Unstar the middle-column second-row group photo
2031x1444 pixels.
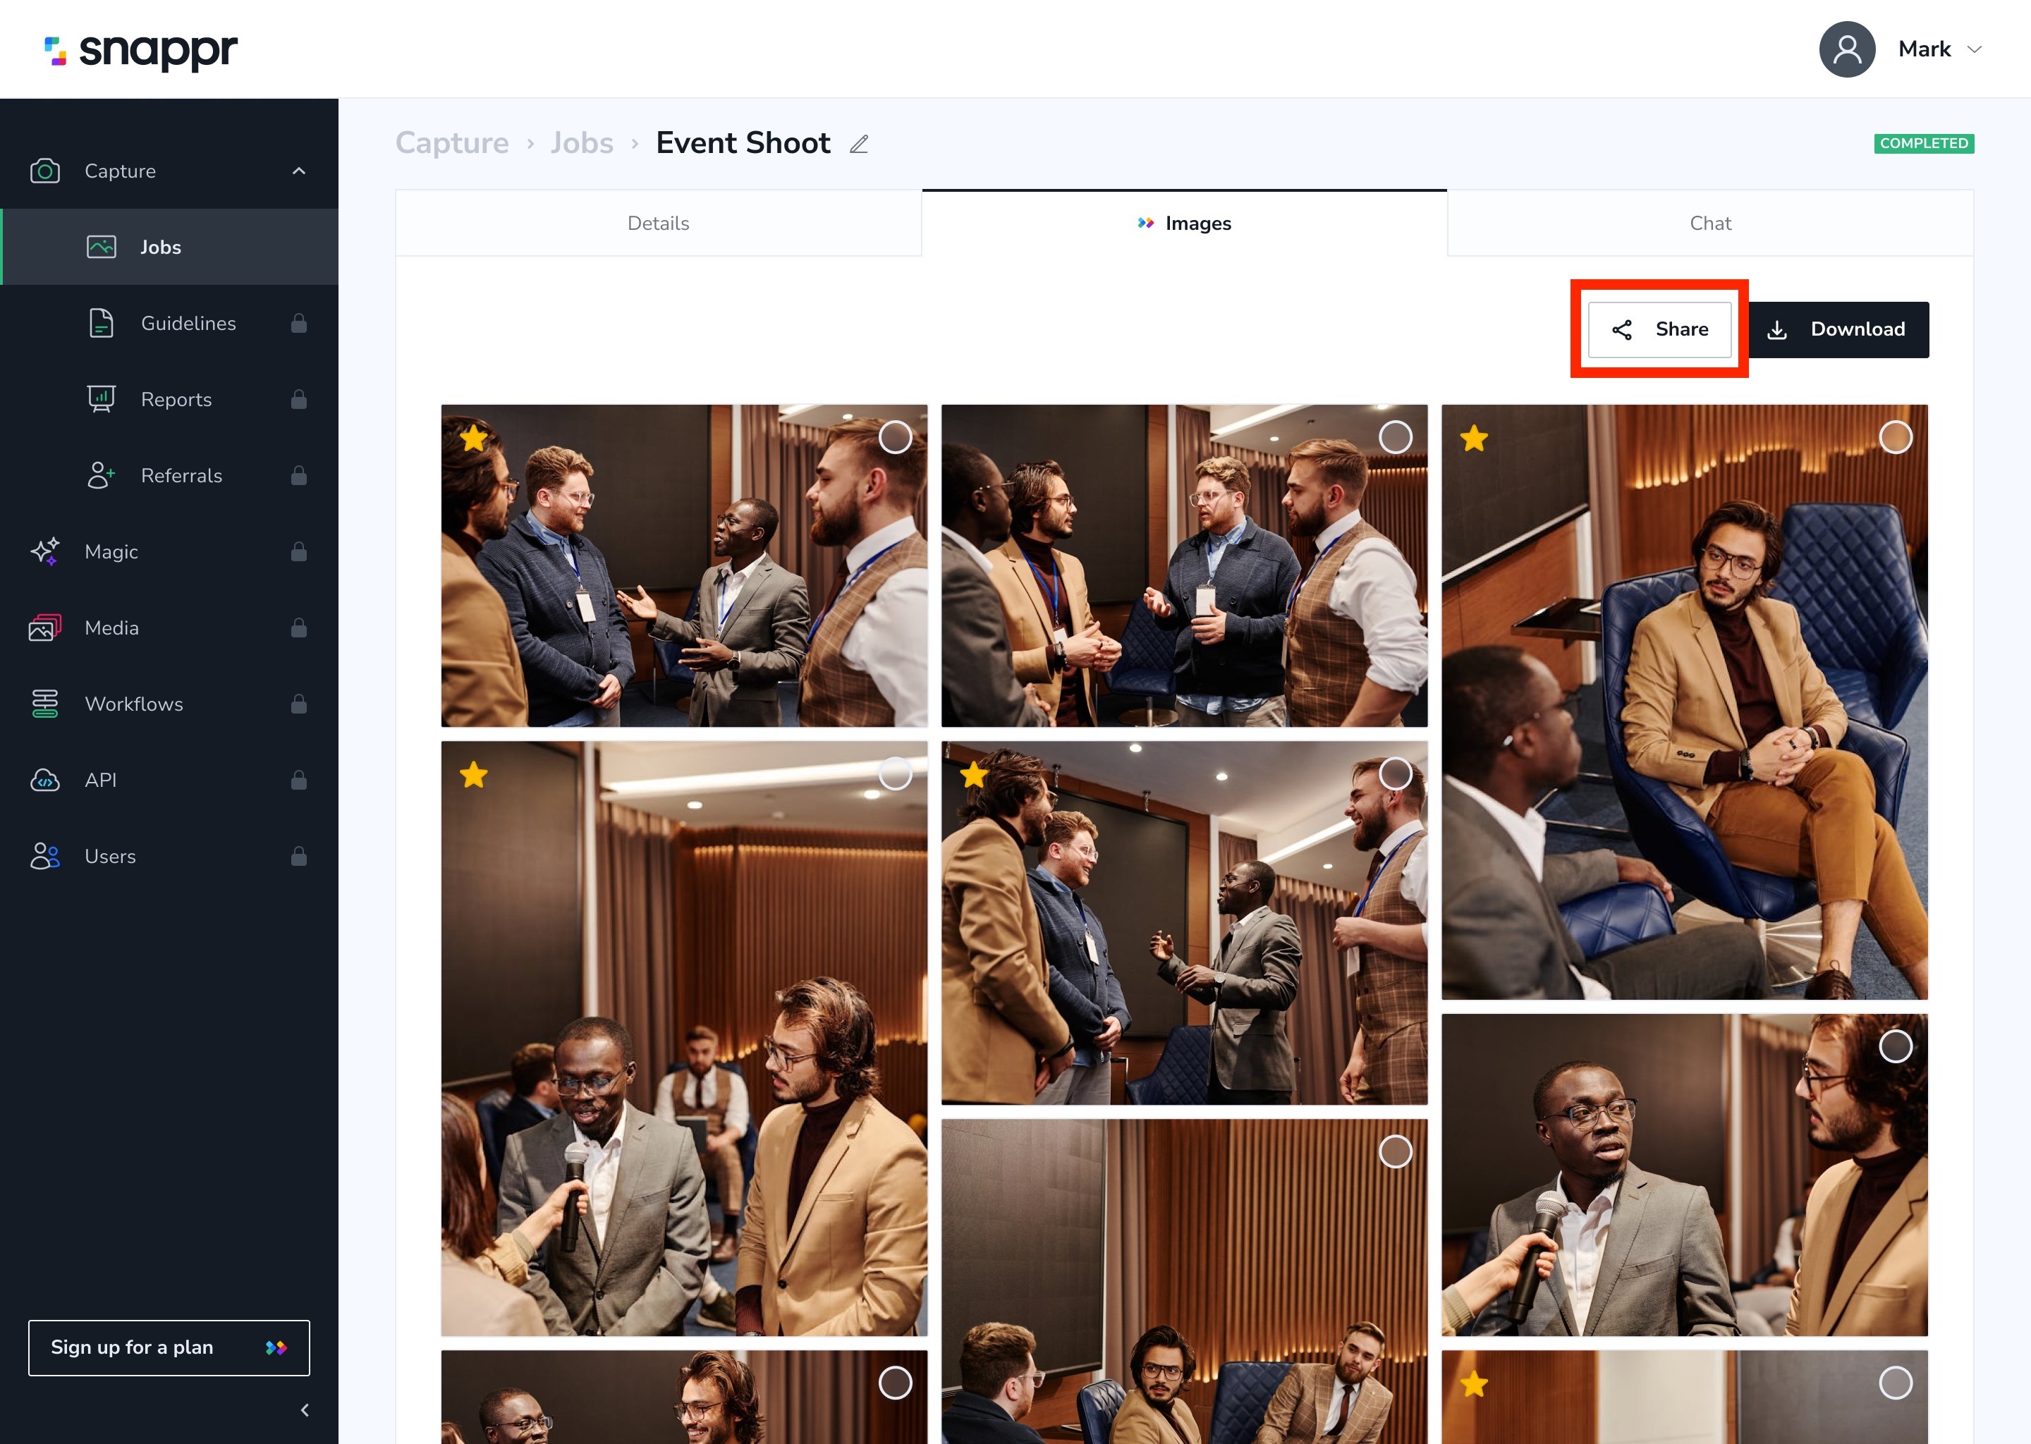(x=975, y=774)
